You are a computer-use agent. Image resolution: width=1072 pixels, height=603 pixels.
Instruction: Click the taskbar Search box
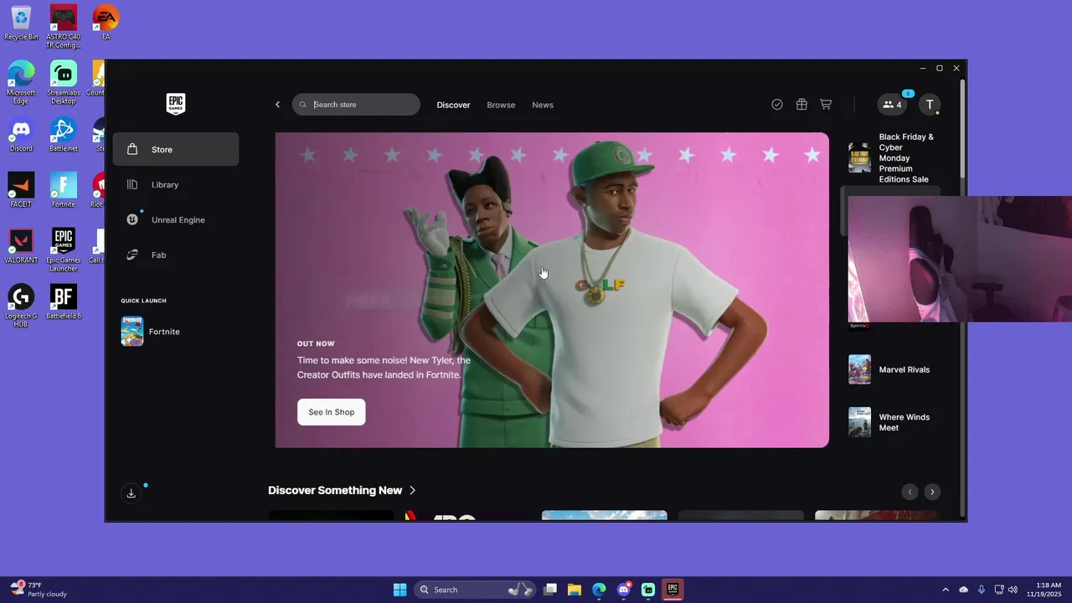(475, 590)
